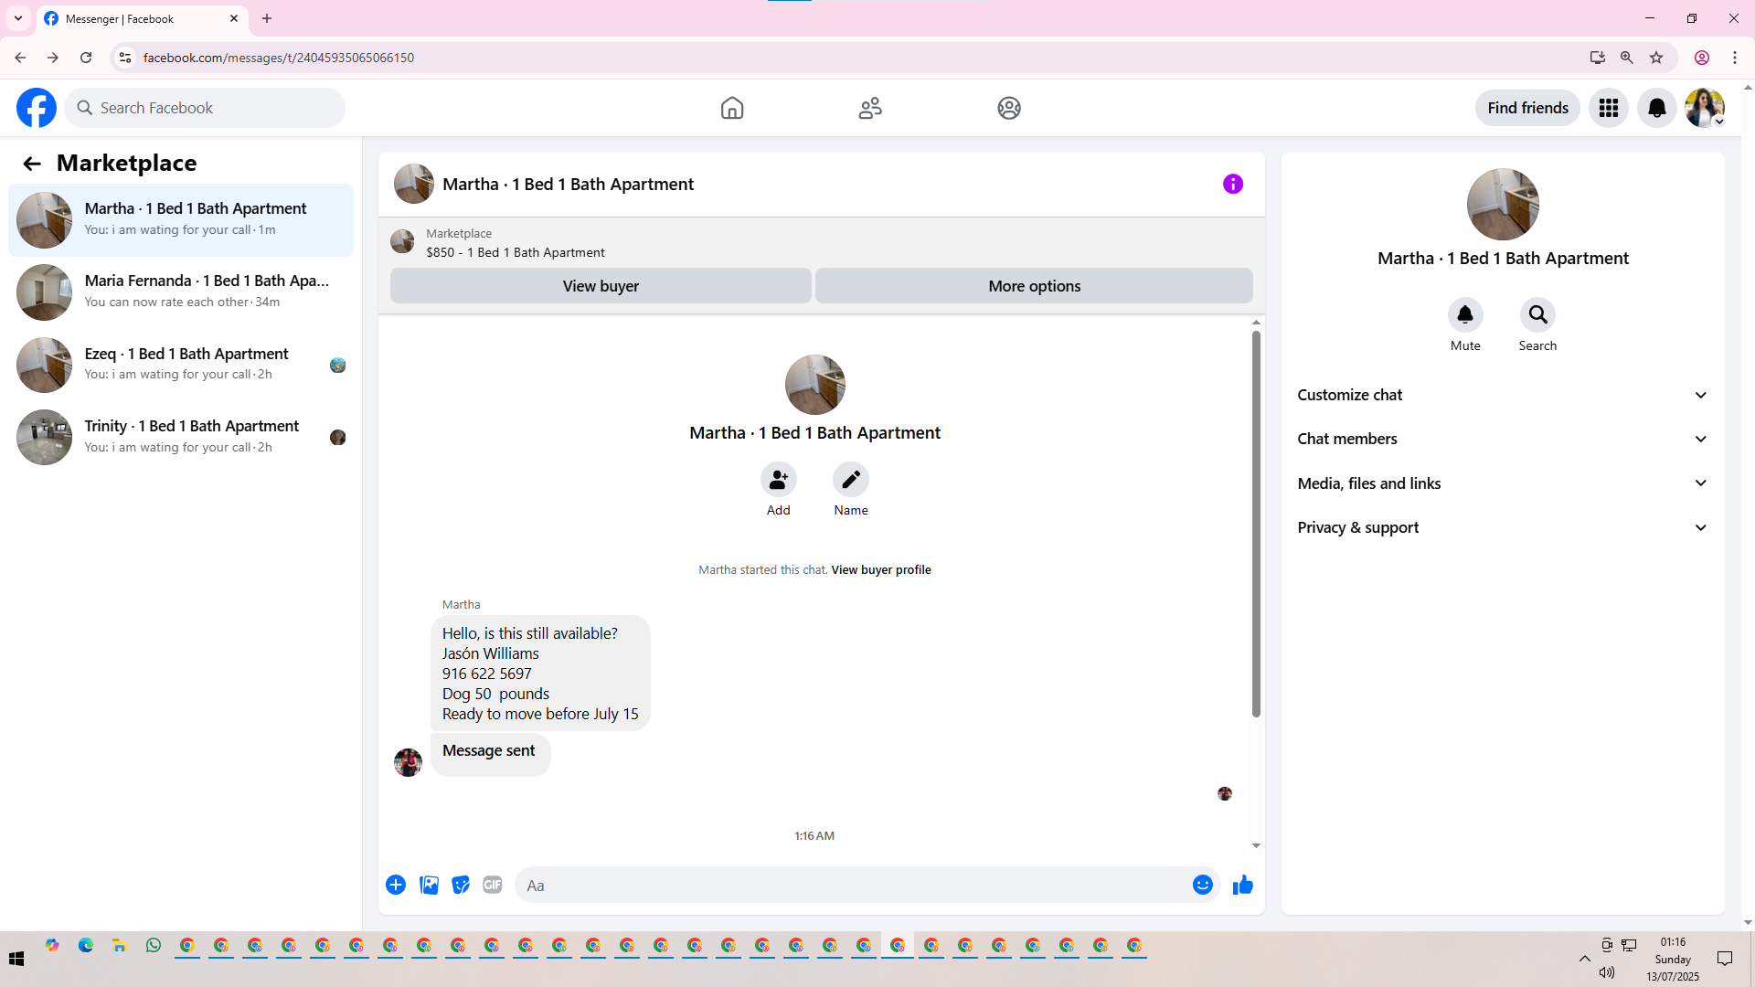Expand Media, files and links section
Image resolution: width=1755 pixels, height=987 pixels.
point(1503,483)
